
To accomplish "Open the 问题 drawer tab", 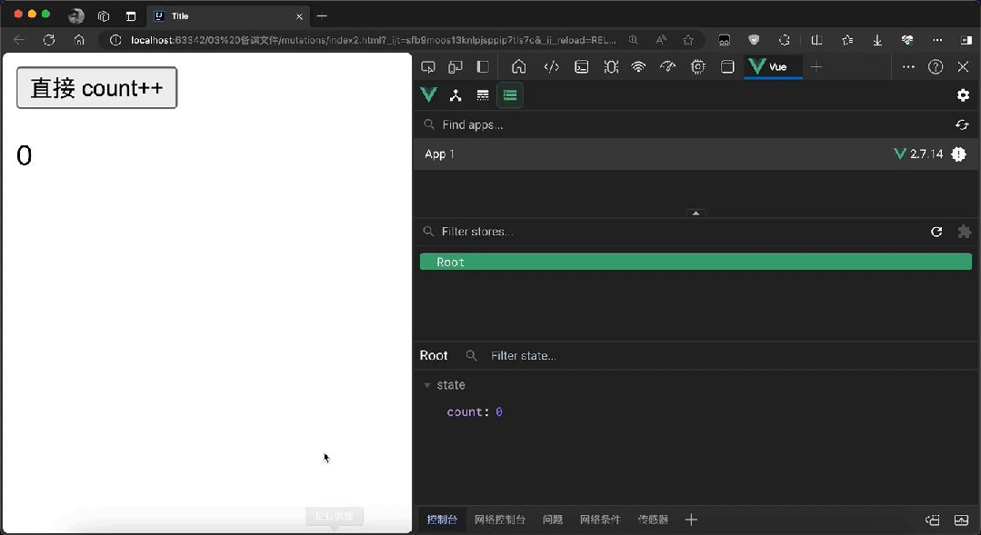I will (x=553, y=520).
